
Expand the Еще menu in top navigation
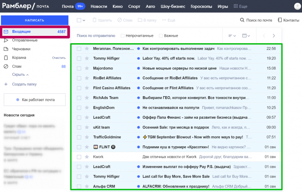240,6
